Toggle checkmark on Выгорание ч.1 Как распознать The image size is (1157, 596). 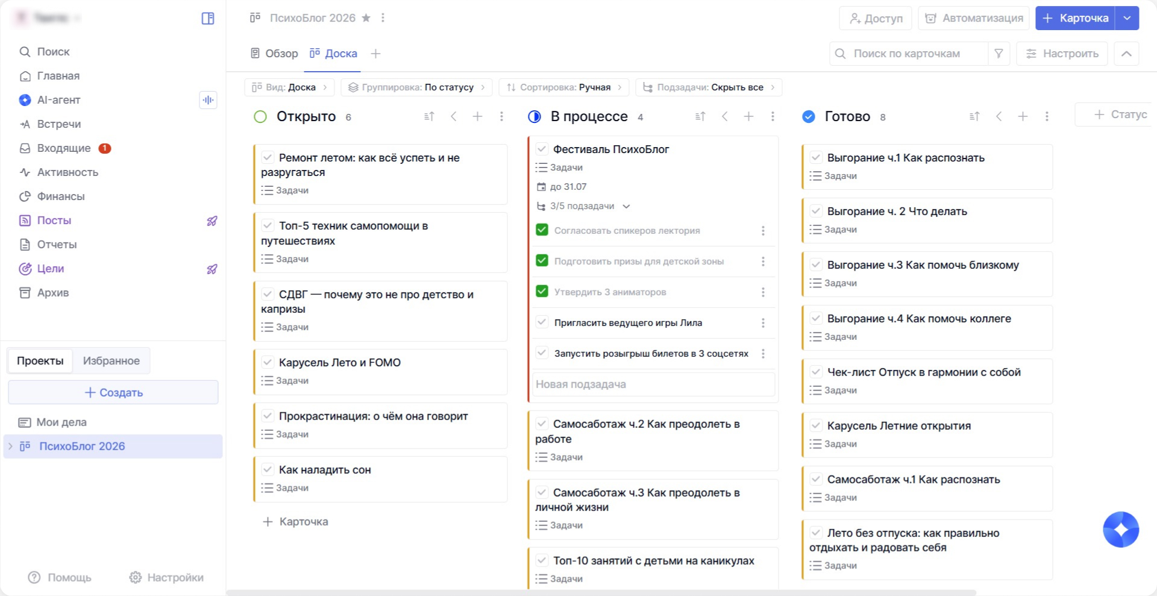tap(816, 157)
